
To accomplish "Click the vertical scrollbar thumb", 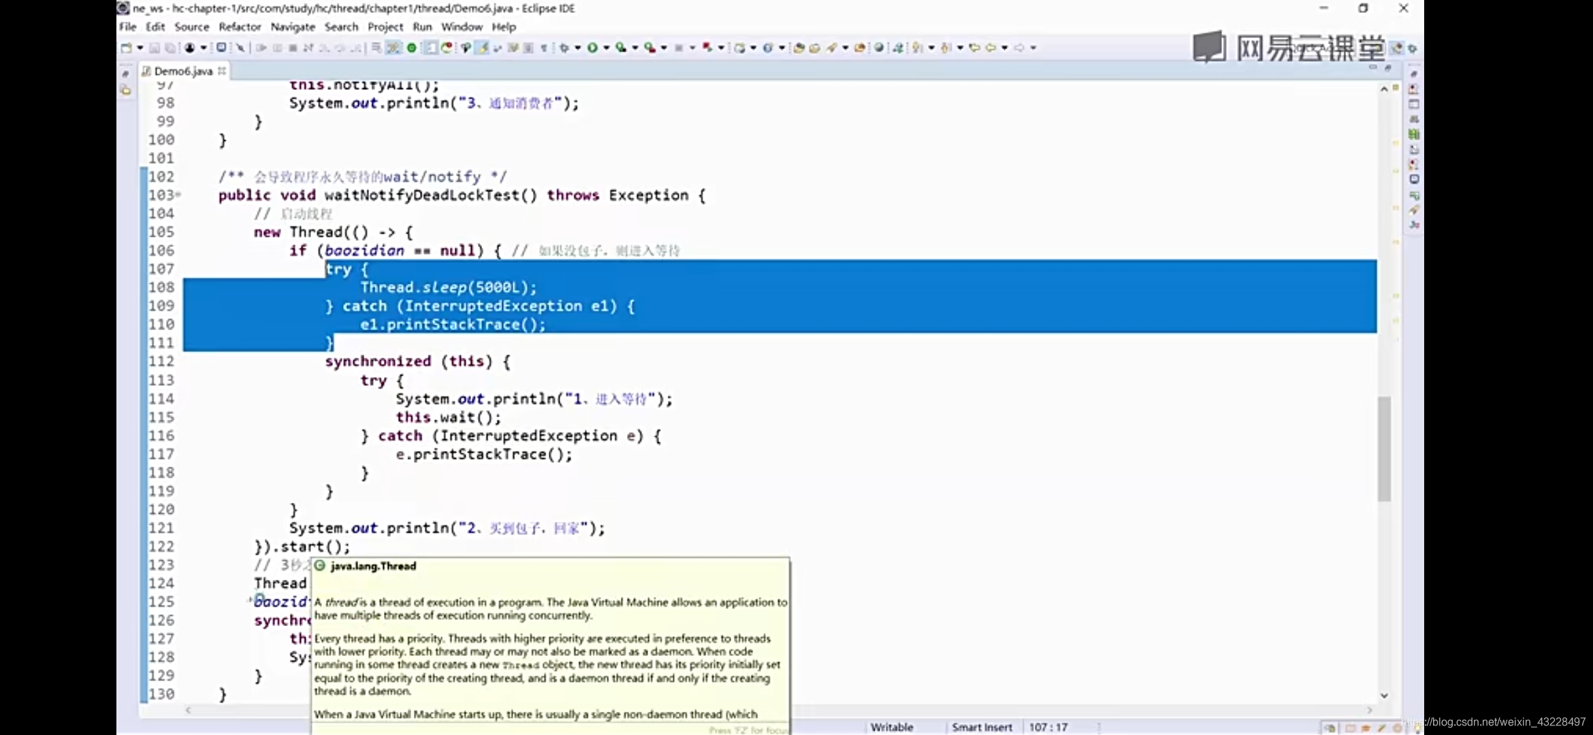I will 1384,448.
